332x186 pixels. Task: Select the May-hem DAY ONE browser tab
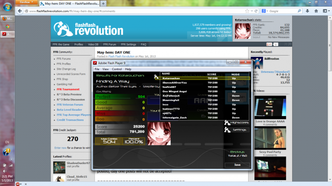click(70, 4)
